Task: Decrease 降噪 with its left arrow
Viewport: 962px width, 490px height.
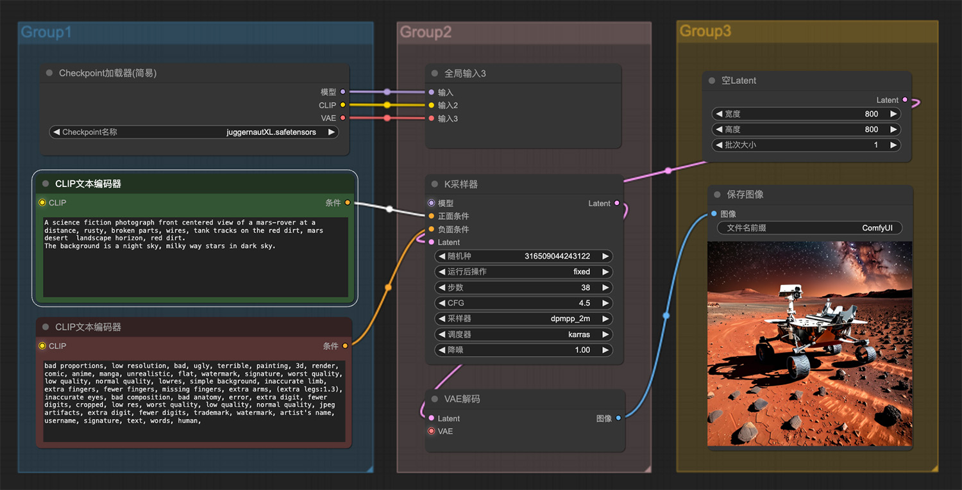Action: pyautogui.click(x=442, y=350)
